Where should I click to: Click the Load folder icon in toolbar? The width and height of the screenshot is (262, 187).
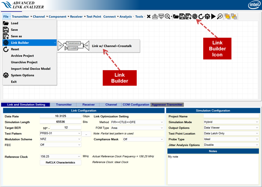click(176, 16)
